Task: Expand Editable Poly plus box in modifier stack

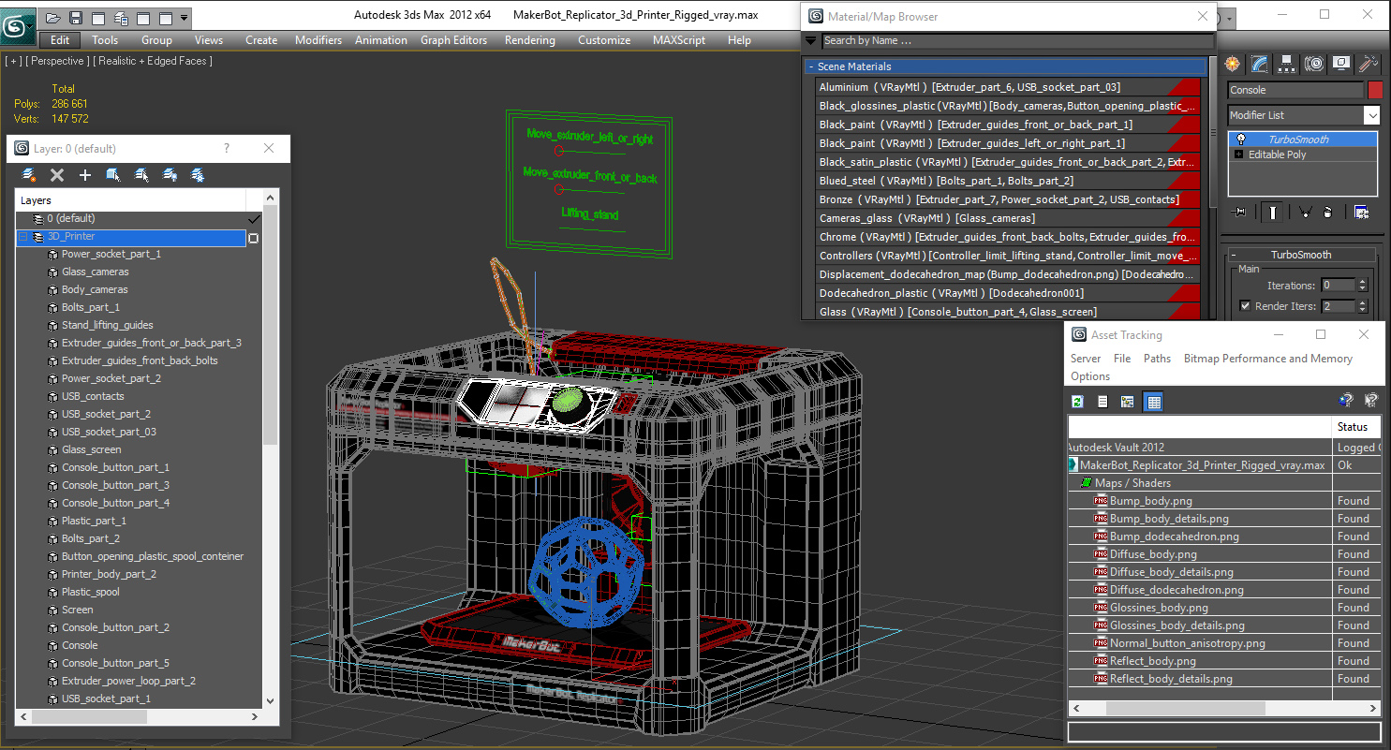Action: click(1240, 154)
